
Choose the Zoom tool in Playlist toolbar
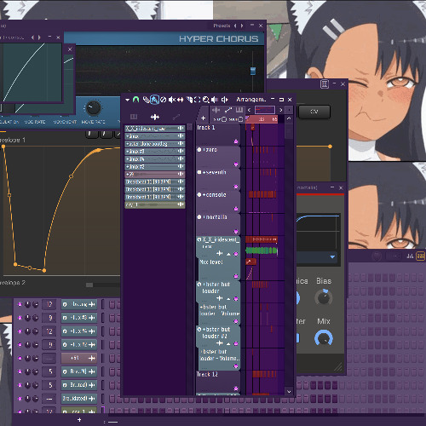[206, 100]
